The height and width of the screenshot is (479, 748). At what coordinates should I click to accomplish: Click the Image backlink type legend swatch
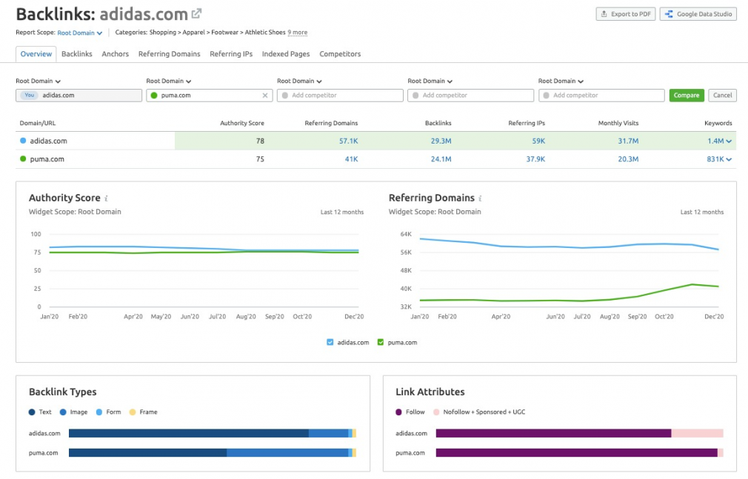[63, 412]
